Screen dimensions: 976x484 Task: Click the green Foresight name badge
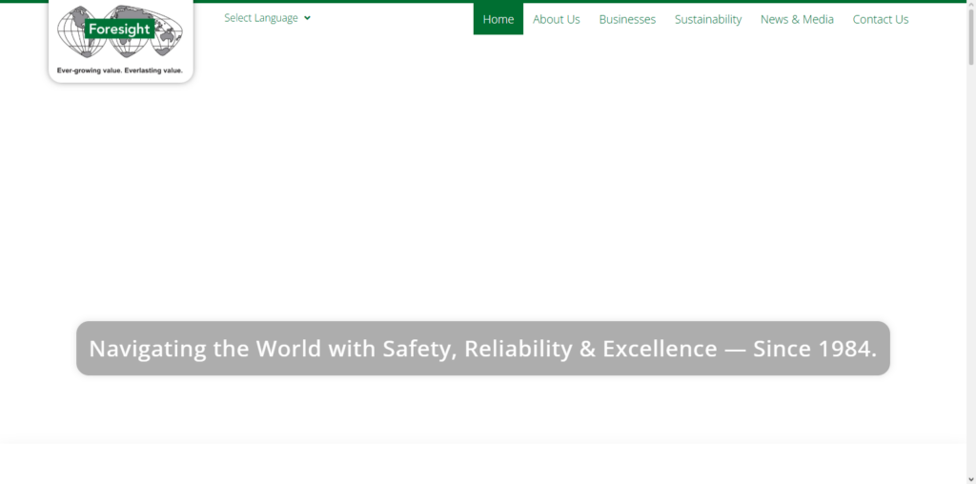pos(119,29)
